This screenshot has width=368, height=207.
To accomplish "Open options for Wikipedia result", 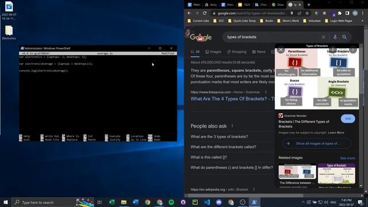I will [254, 189].
